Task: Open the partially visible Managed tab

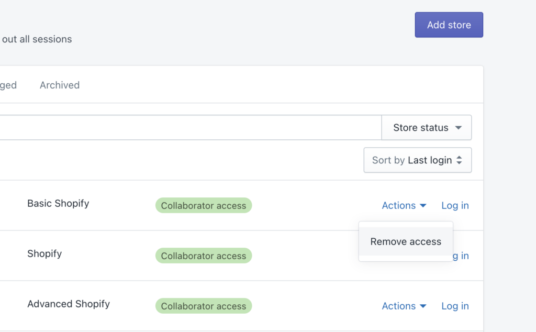Action: 7,85
